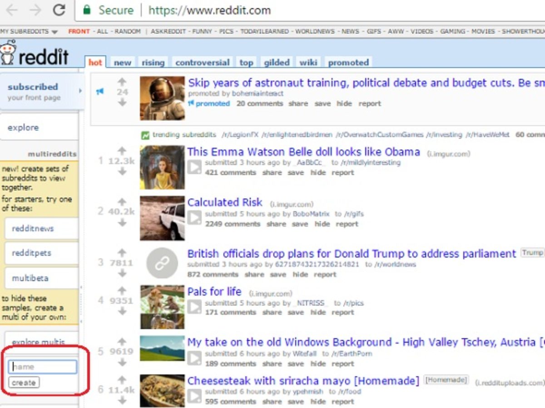The height and width of the screenshot is (408, 545).
Task: Switch to the rising tab
Action: click(x=153, y=63)
